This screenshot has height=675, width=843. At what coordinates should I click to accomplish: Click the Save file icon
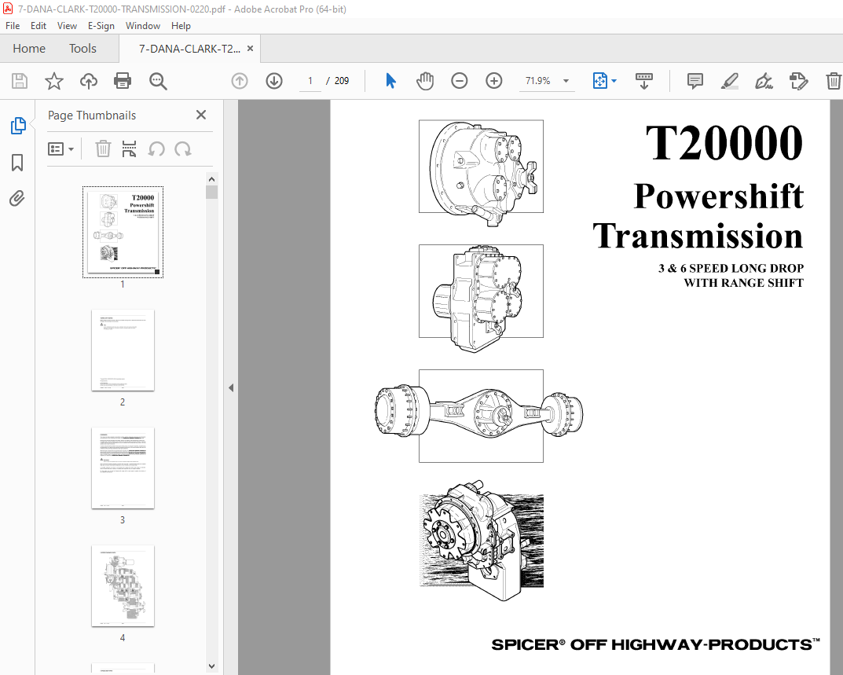point(20,81)
